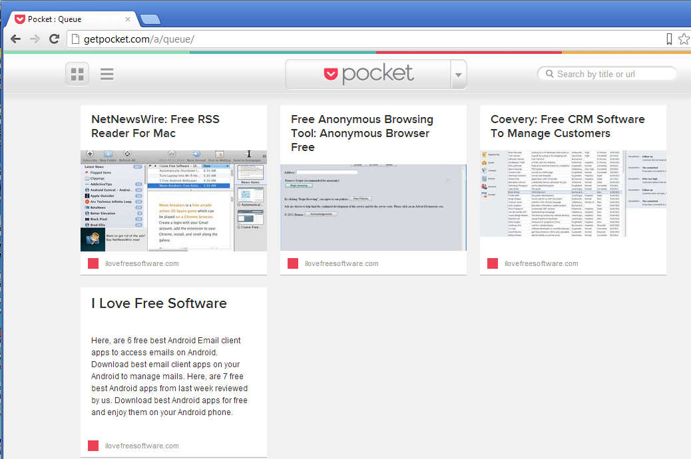Close the Pocket : Queue tab
The height and width of the screenshot is (459, 691).
pos(127,19)
